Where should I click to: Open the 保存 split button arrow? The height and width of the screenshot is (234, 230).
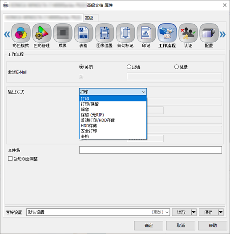pos(221,212)
